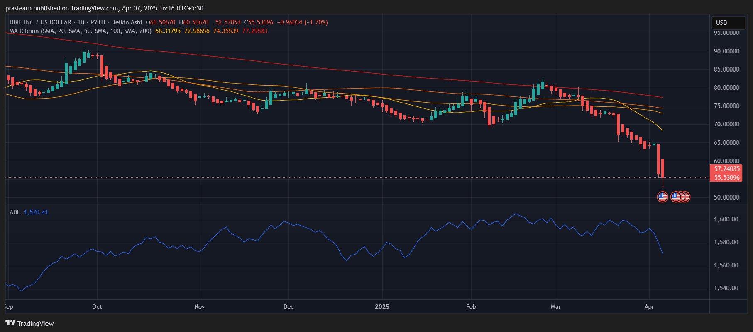Image resolution: width=753 pixels, height=332 pixels.
Task: Click the SMA 50 value 72.98656
Action: [x=197, y=31]
